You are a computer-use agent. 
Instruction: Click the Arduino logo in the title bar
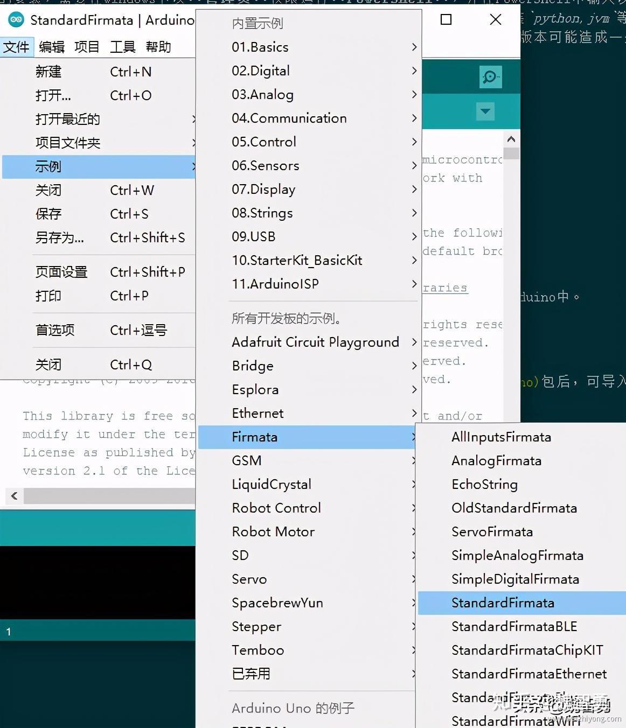[16, 20]
